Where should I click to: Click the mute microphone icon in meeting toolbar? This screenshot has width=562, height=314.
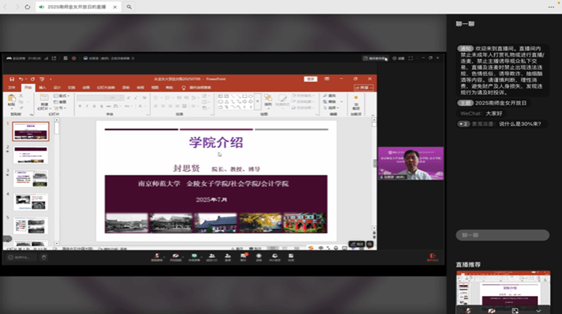tap(157, 255)
